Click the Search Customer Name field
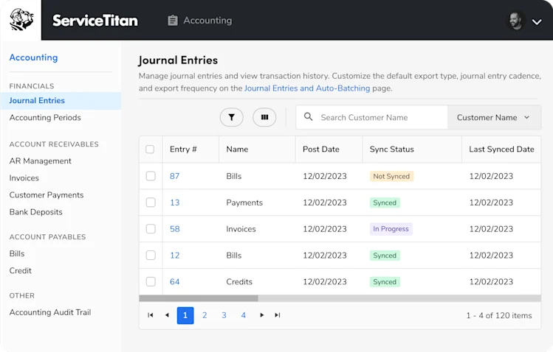Image resolution: width=553 pixels, height=352 pixels. click(x=371, y=117)
